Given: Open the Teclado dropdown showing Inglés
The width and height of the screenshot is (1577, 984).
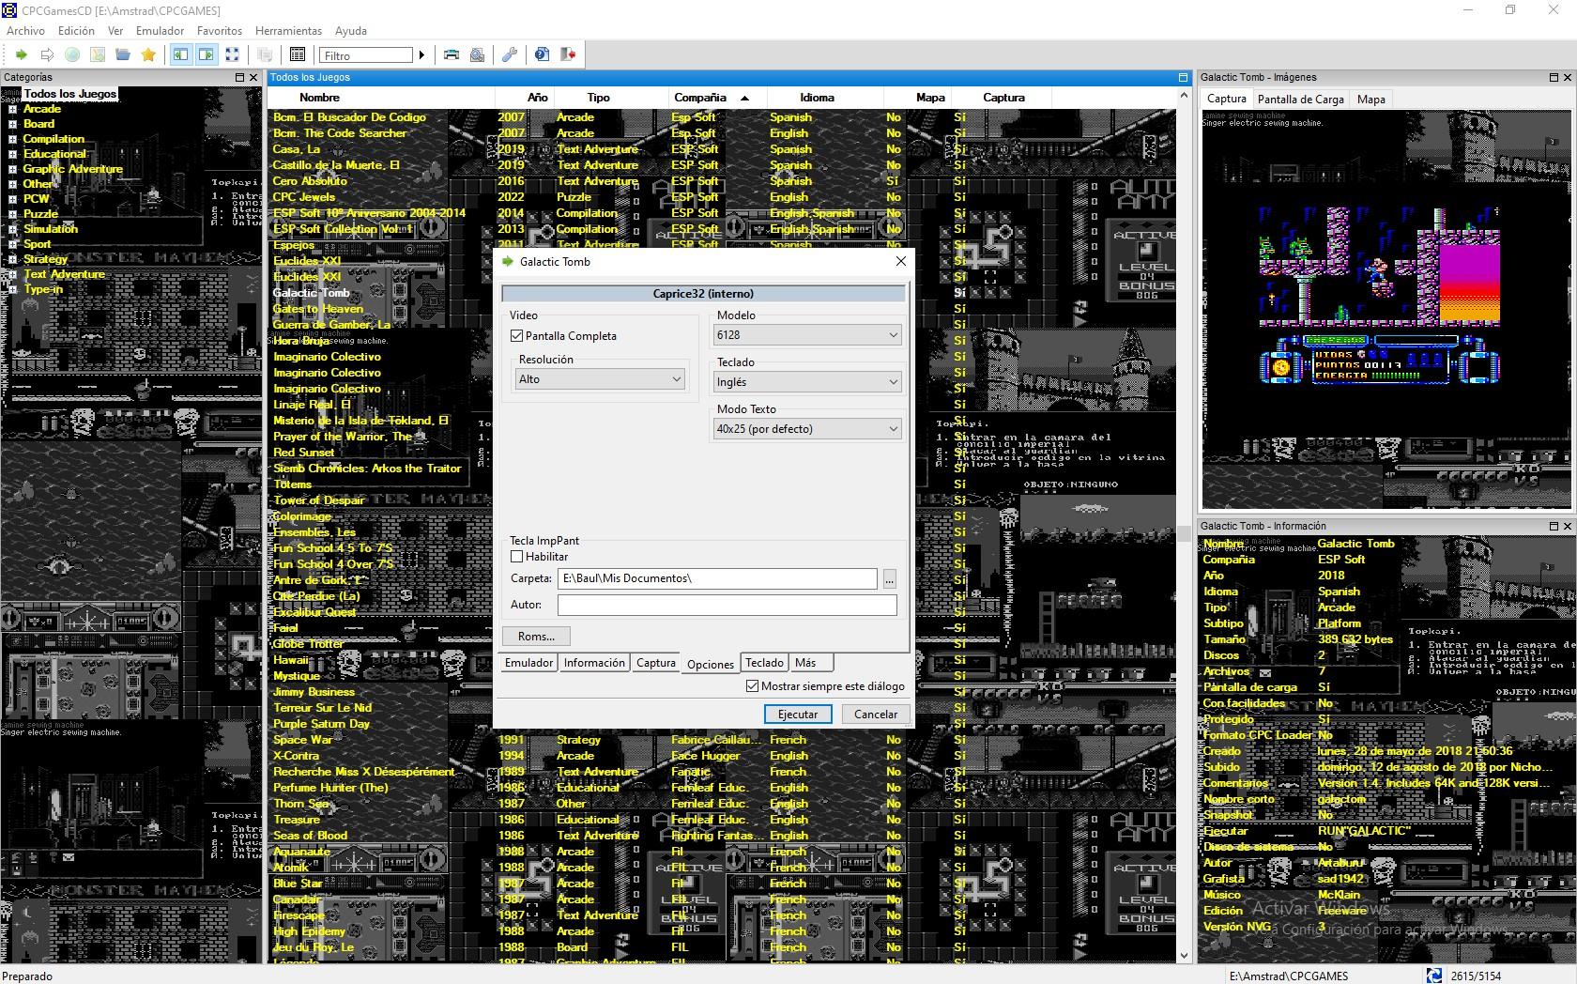Looking at the screenshot, I should coord(807,381).
